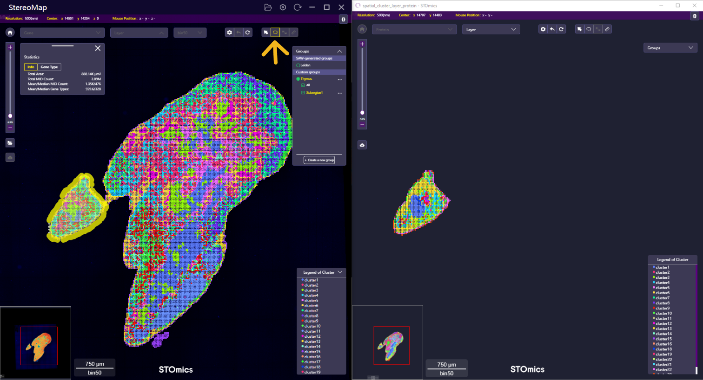Click Create a new group button

[x=319, y=160]
